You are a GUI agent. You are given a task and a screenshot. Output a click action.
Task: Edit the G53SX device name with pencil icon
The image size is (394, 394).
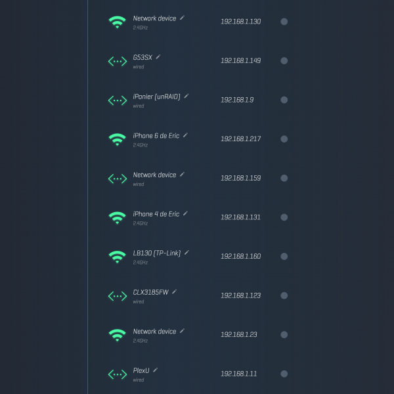(158, 57)
